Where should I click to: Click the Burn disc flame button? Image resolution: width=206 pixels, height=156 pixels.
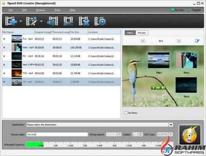(190, 135)
